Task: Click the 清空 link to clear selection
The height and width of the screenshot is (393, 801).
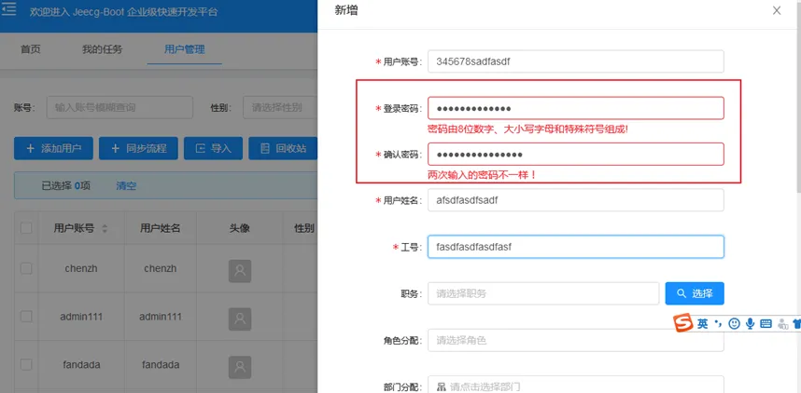Action: (126, 185)
